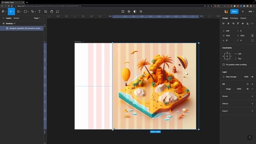Click the Edit object icon in center toolbar

123,12
